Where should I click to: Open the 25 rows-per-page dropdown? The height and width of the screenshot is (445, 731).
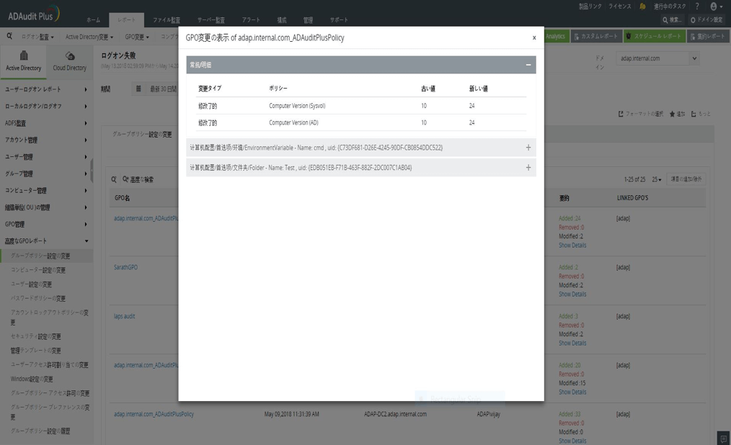pos(657,179)
